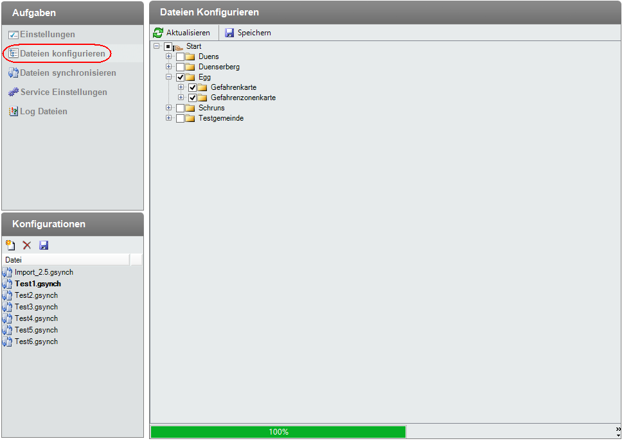Screen dimensions: 624x441
Task: Open Import_2.5.gsynch configuration
Action: [44, 272]
